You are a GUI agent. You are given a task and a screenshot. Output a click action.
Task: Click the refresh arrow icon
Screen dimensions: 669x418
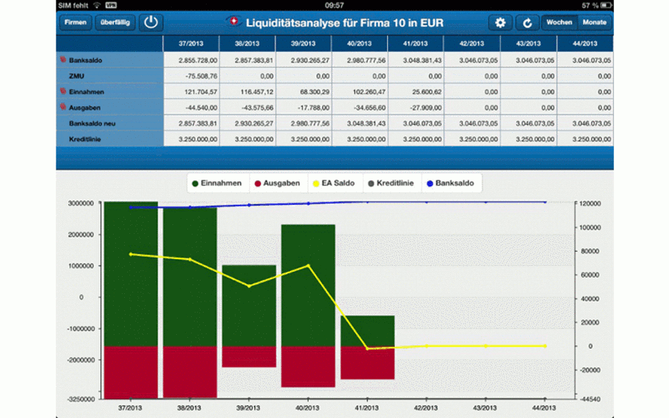(x=527, y=22)
